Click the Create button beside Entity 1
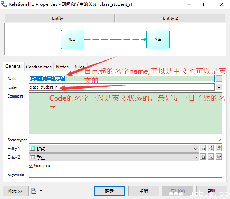 203,149
